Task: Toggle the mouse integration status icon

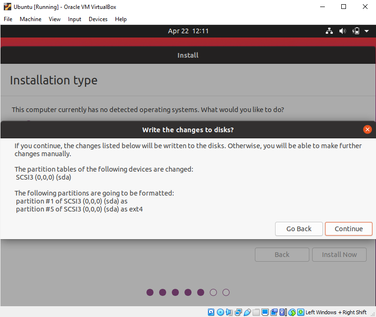Action: tap(292, 312)
